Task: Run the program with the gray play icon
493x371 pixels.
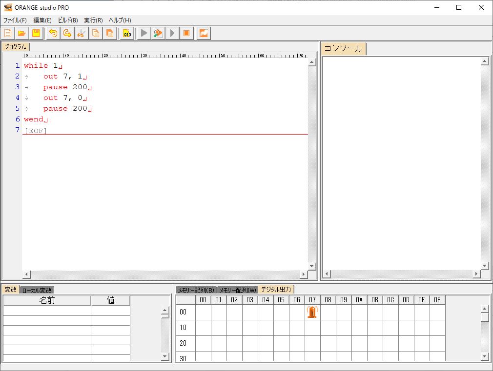Action: (x=144, y=33)
